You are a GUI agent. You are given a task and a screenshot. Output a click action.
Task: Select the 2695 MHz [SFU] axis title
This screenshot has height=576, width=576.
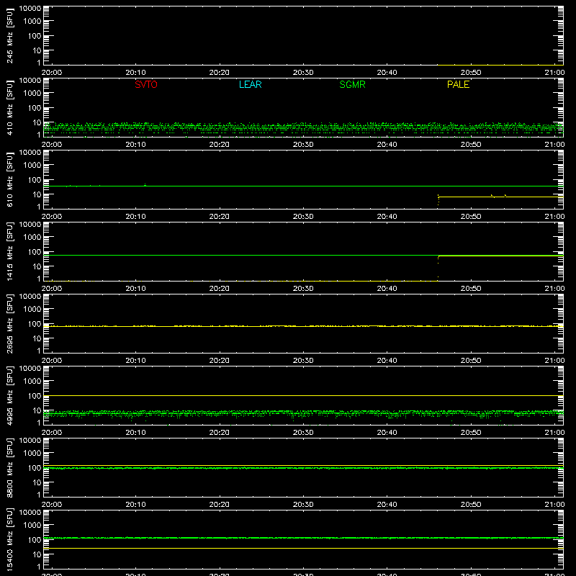tap(9, 324)
